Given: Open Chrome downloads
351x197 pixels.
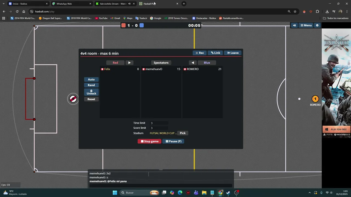Looking at the screenshot, I should (327, 11).
